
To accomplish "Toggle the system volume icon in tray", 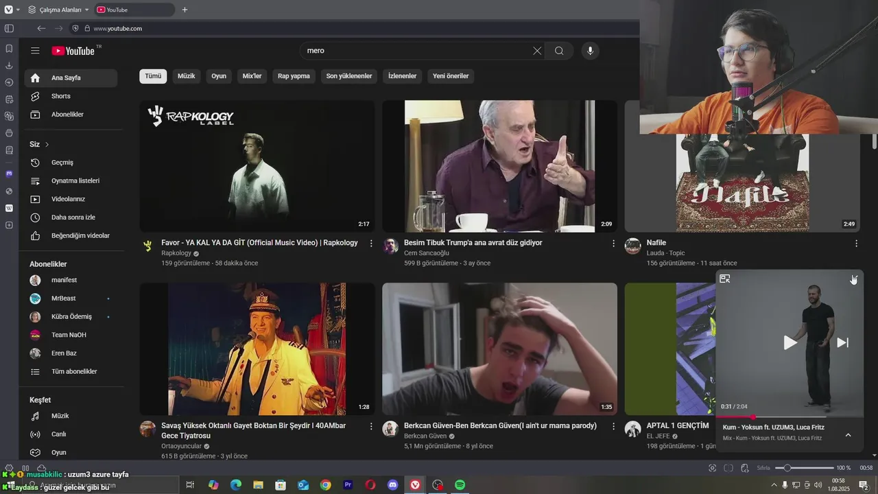I will point(817,485).
